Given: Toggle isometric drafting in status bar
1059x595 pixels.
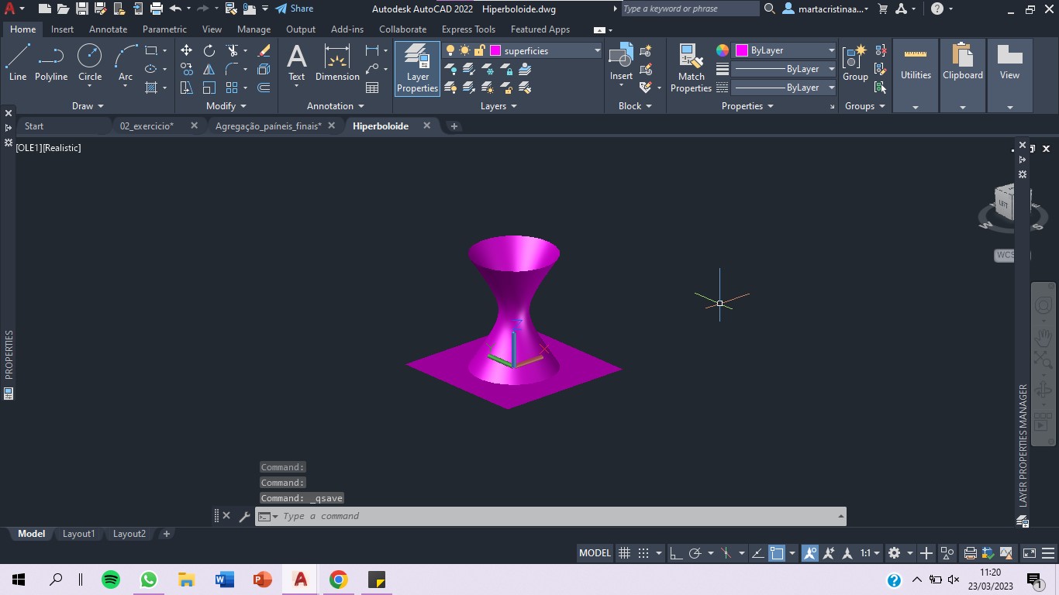Looking at the screenshot, I should 726,553.
